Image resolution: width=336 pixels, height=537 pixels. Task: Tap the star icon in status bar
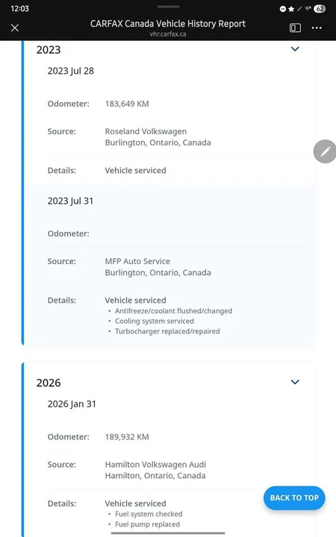291,9
